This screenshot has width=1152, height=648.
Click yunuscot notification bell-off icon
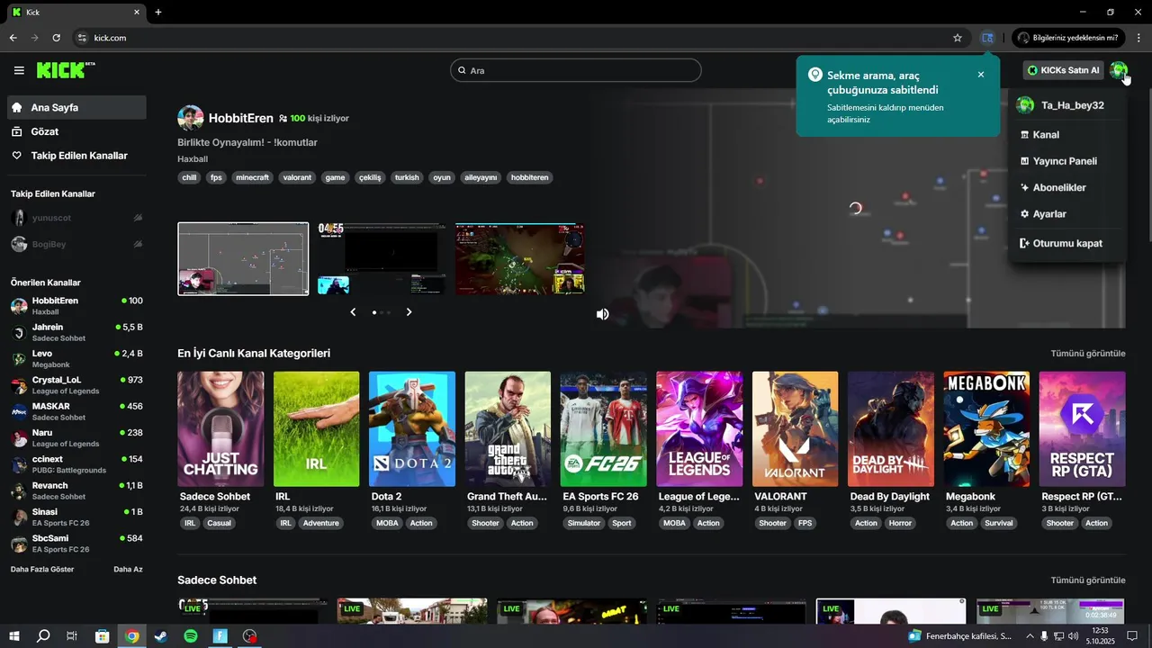(138, 218)
